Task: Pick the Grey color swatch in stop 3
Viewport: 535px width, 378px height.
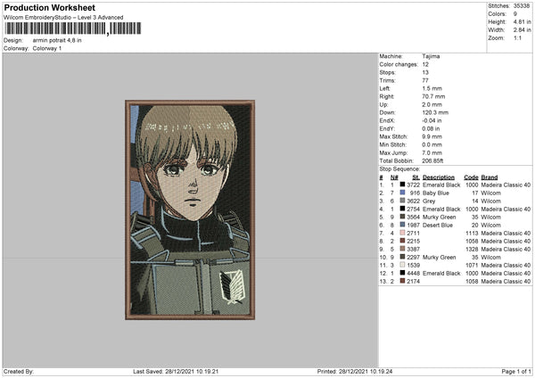Action: pyautogui.click(x=402, y=201)
